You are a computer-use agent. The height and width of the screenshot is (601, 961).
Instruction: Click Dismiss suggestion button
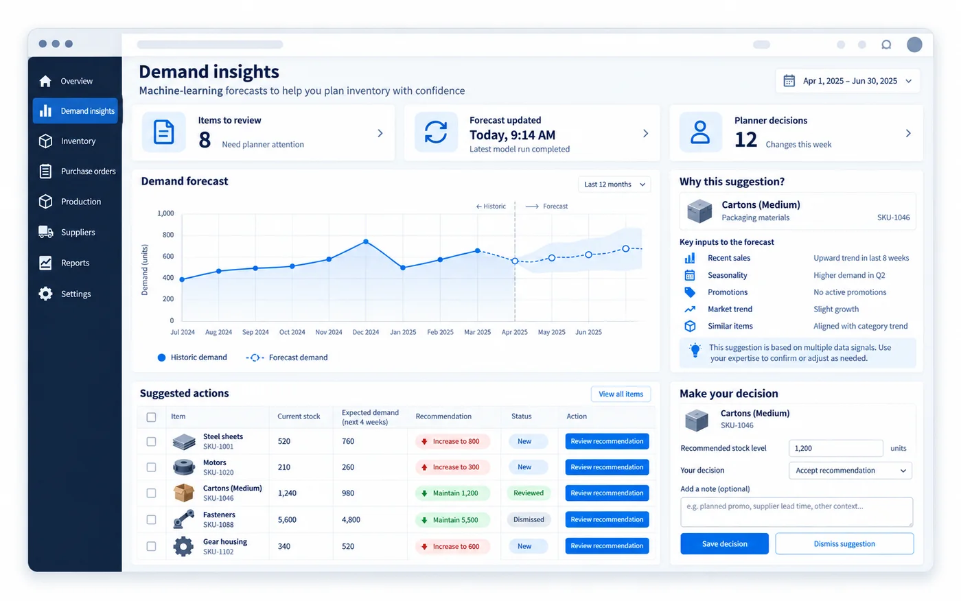pos(844,544)
